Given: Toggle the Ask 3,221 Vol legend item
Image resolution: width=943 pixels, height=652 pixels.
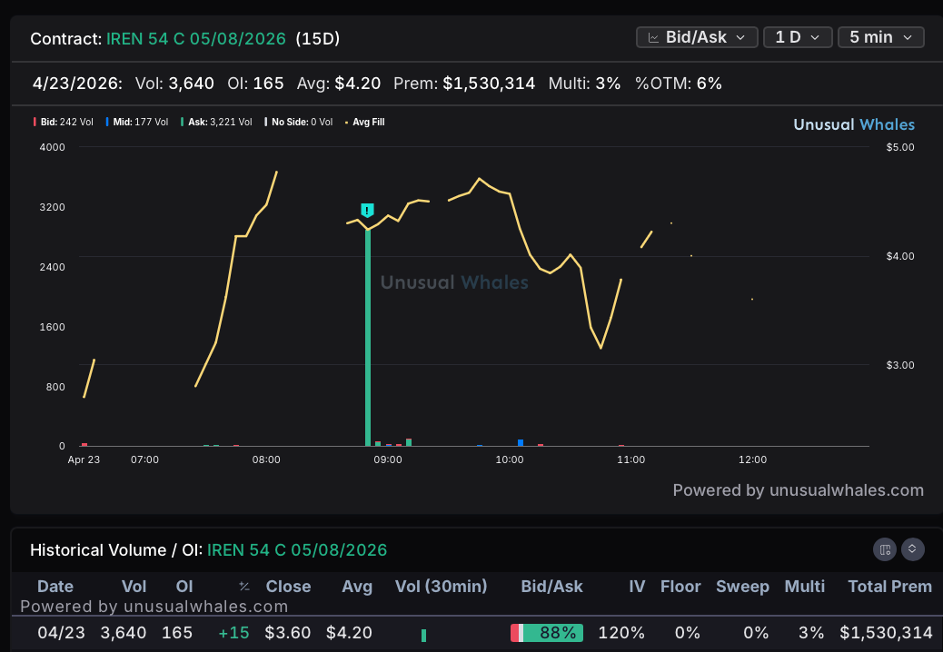Looking at the screenshot, I should tap(216, 122).
